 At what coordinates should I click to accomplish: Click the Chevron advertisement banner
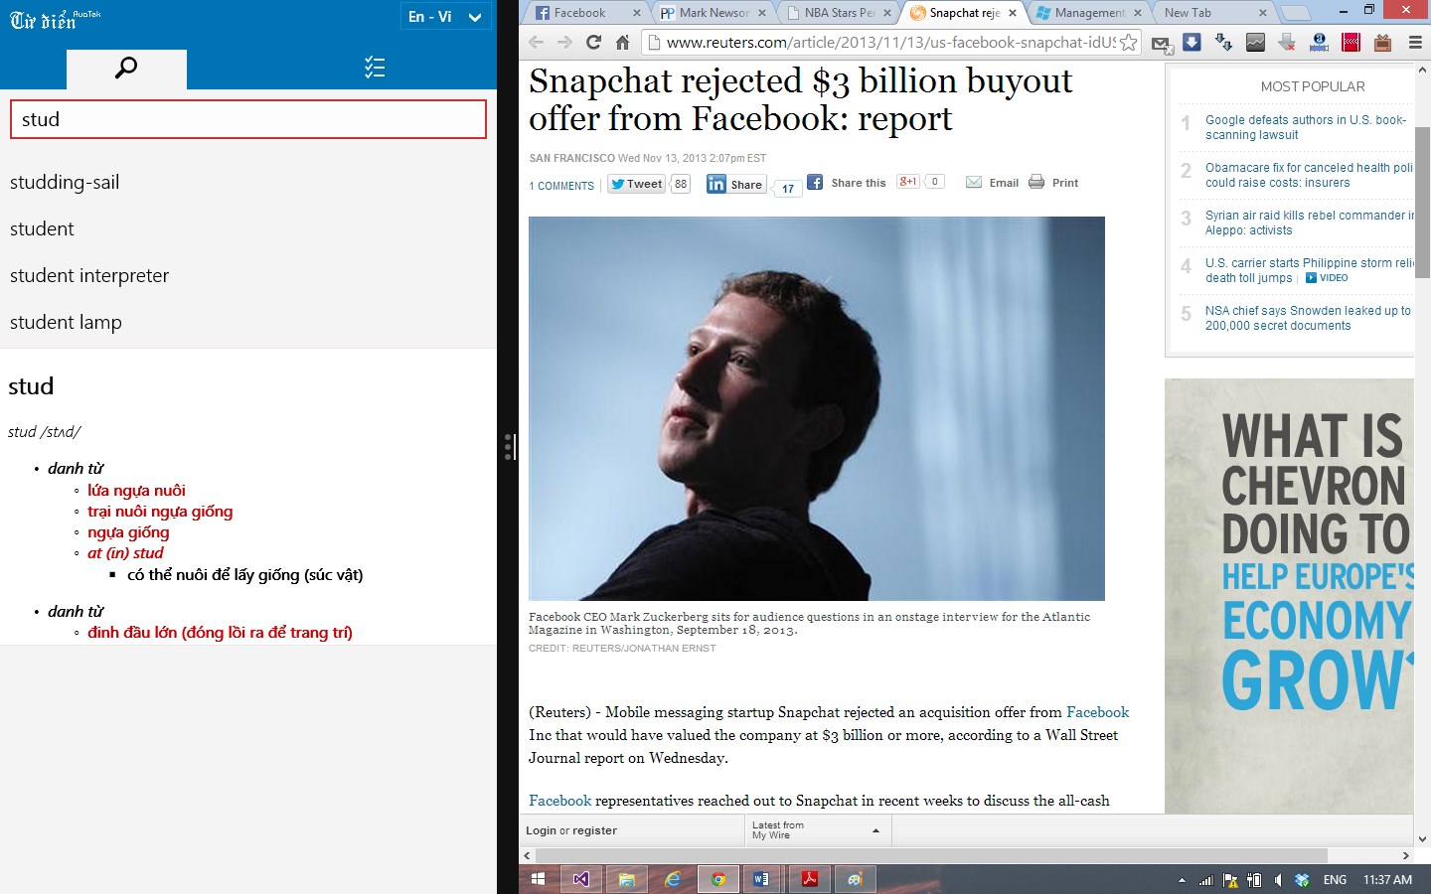click(x=1289, y=596)
